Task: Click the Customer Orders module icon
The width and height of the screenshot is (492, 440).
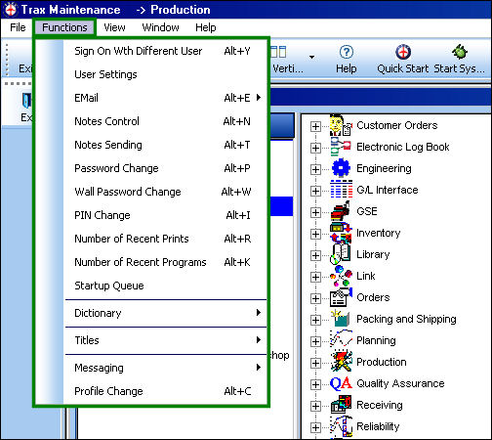Action: pos(341,125)
